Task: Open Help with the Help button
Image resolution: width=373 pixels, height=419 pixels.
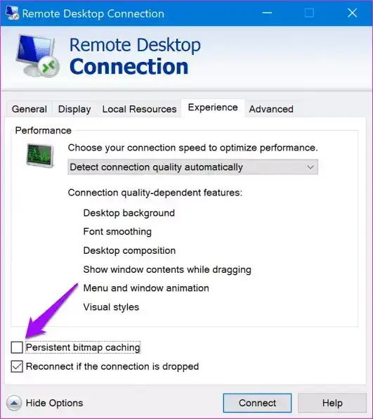Action: 332,403
